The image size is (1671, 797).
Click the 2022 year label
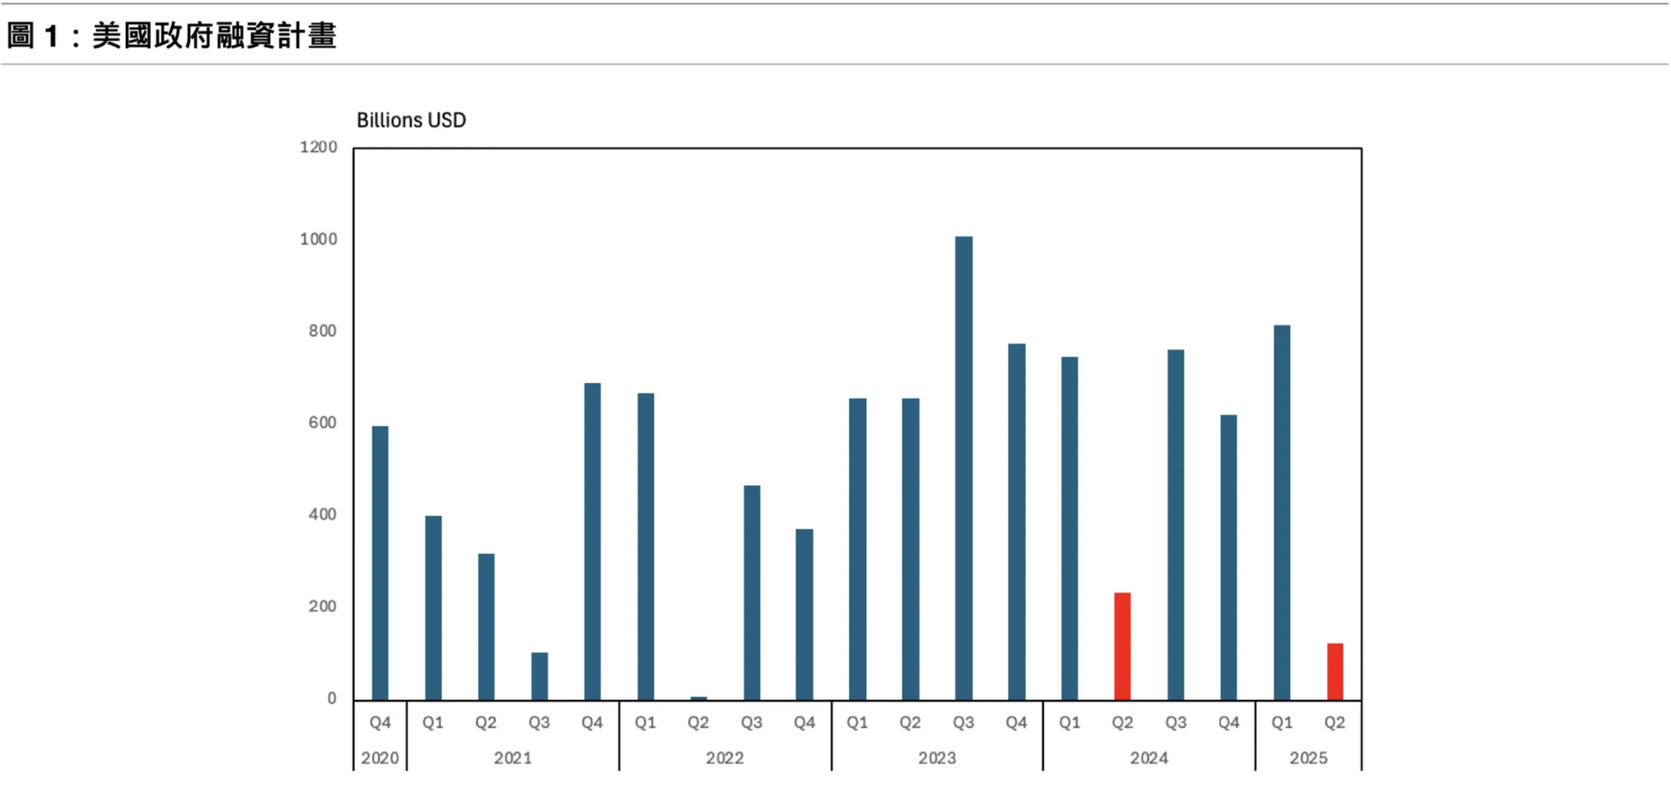coord(725,757)
